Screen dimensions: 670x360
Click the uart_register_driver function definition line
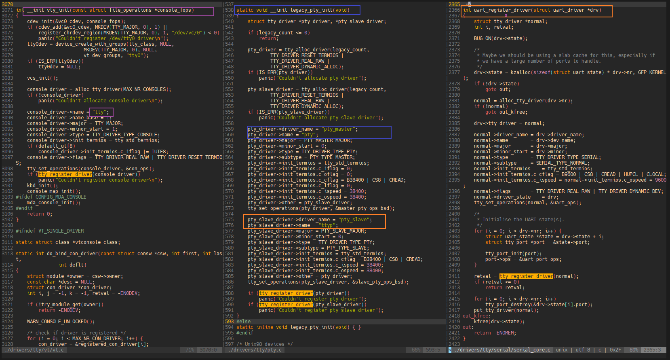tap(532, 10)
